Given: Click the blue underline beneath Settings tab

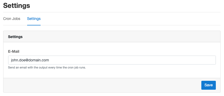Looking at the screenshot, I should click(34, 25).
